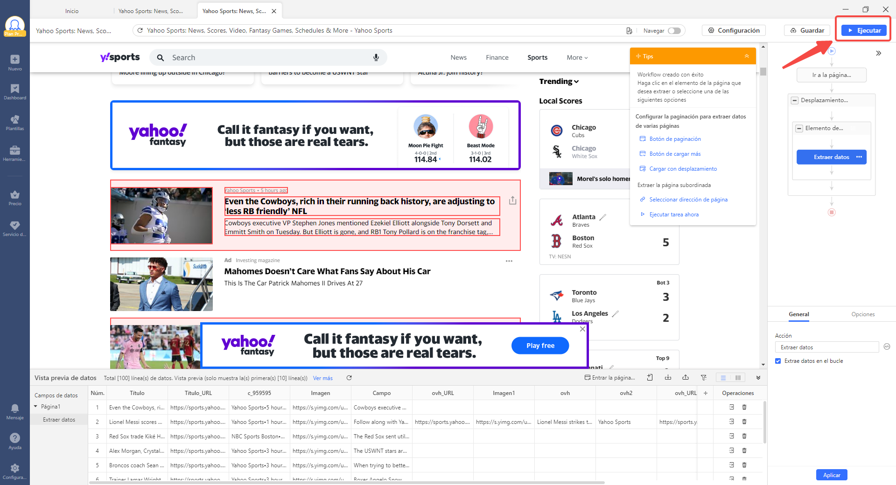Toggle Extrae datos en el bucle checkbox

point(778,361)
